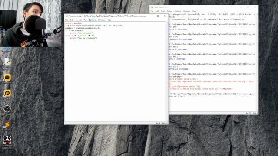Click the shell output line containing 1500
The width and height of the screenshot is (278, 156).
pyautogui.click(x=173, y=36)
